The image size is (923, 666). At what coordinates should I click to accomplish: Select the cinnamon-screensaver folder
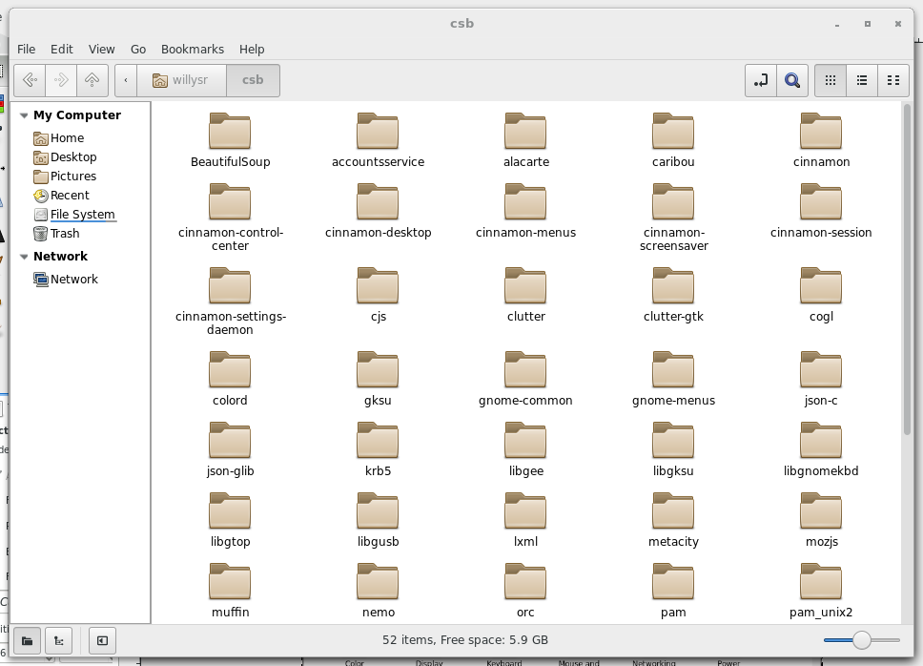tap(673, 218)
